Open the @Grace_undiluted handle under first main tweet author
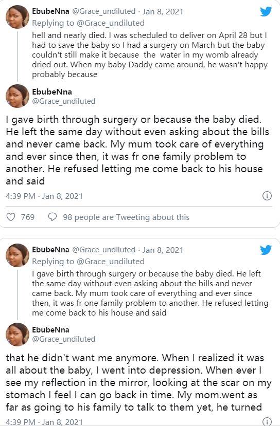Screen dimensions: 280x426 point(64,101)
